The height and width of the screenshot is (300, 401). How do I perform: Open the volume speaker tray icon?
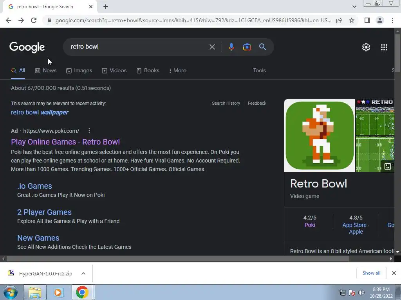tap(361, 293)
